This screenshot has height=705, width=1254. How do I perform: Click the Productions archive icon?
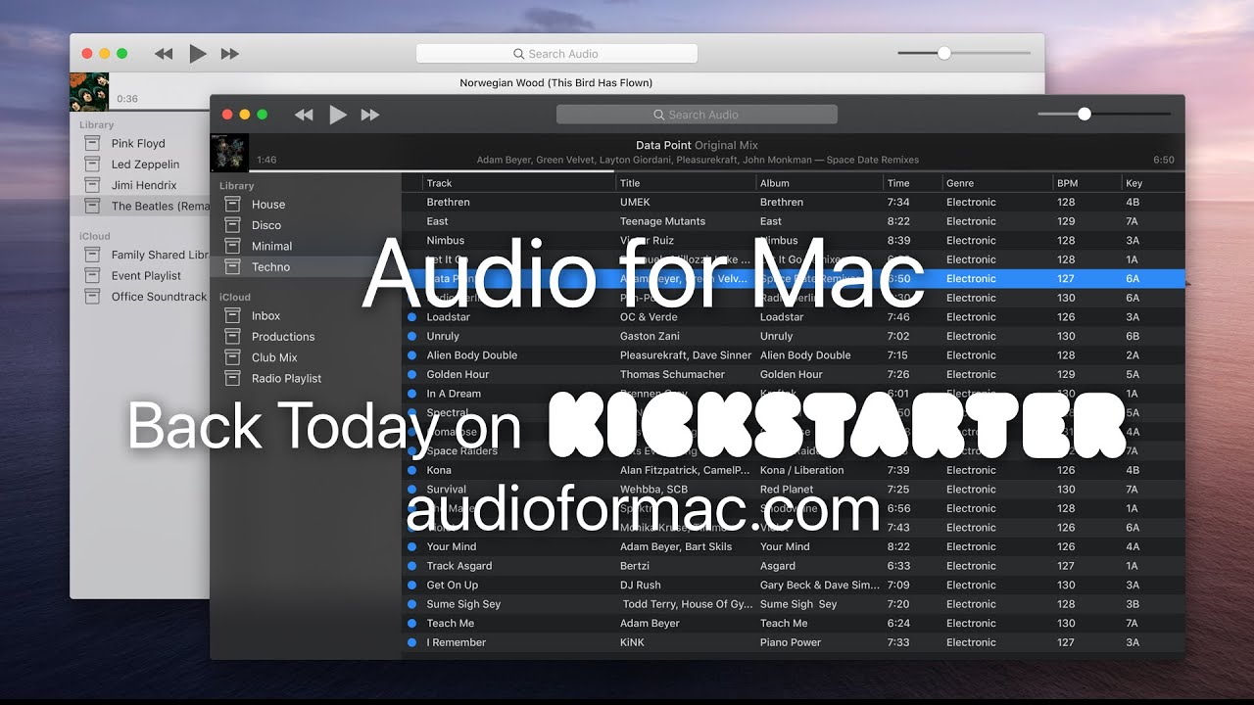point(233,336)
